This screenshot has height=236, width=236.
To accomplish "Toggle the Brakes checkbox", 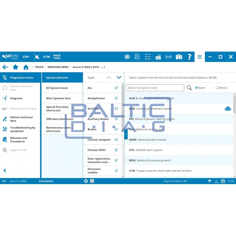I will [x=116, y=129].
